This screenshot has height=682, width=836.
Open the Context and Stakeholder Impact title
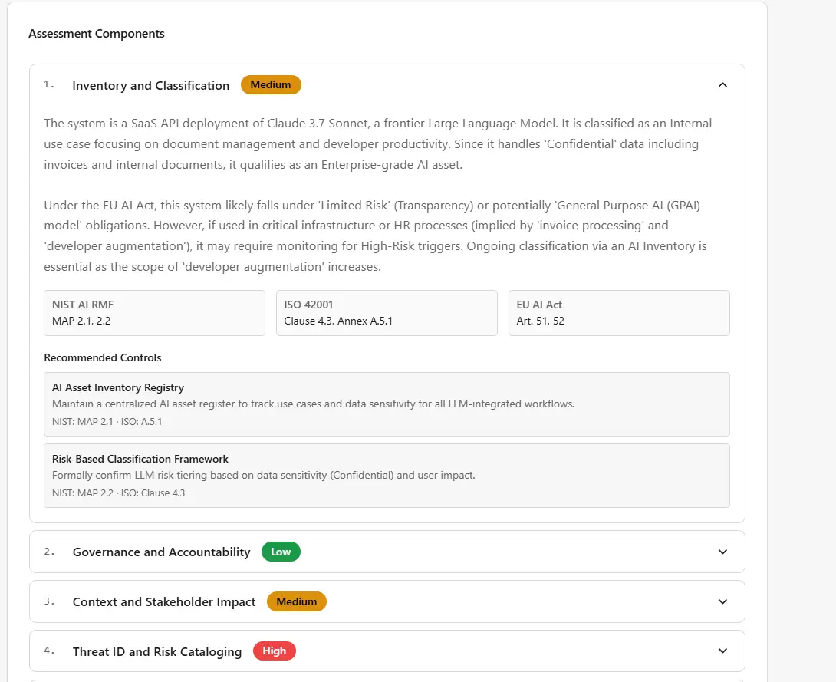164,602
